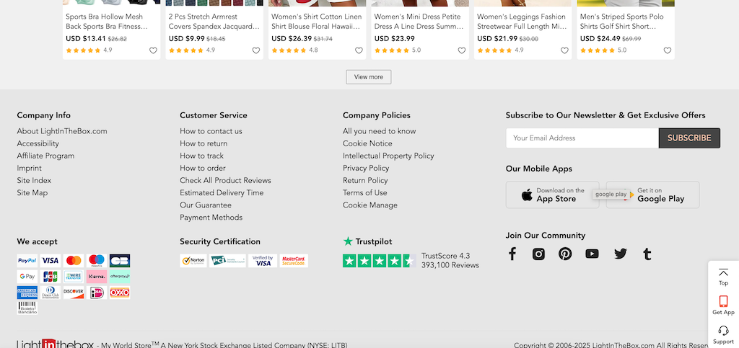Open the Pinterest community icon
Image resolution: width=739 pixels, height=348 pixels.
tap(565, 254)
